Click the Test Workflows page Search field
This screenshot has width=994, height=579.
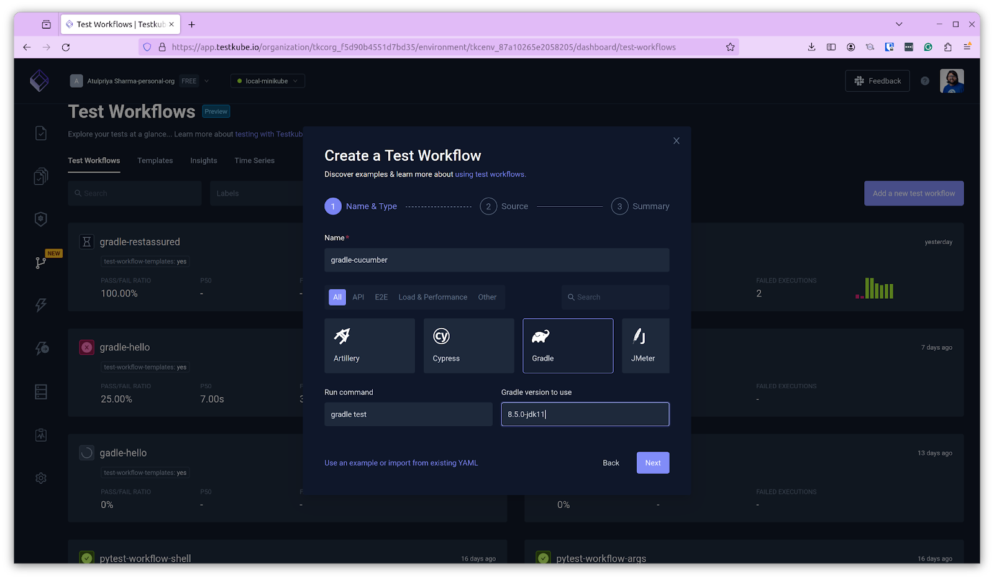(x=135, y=193)
